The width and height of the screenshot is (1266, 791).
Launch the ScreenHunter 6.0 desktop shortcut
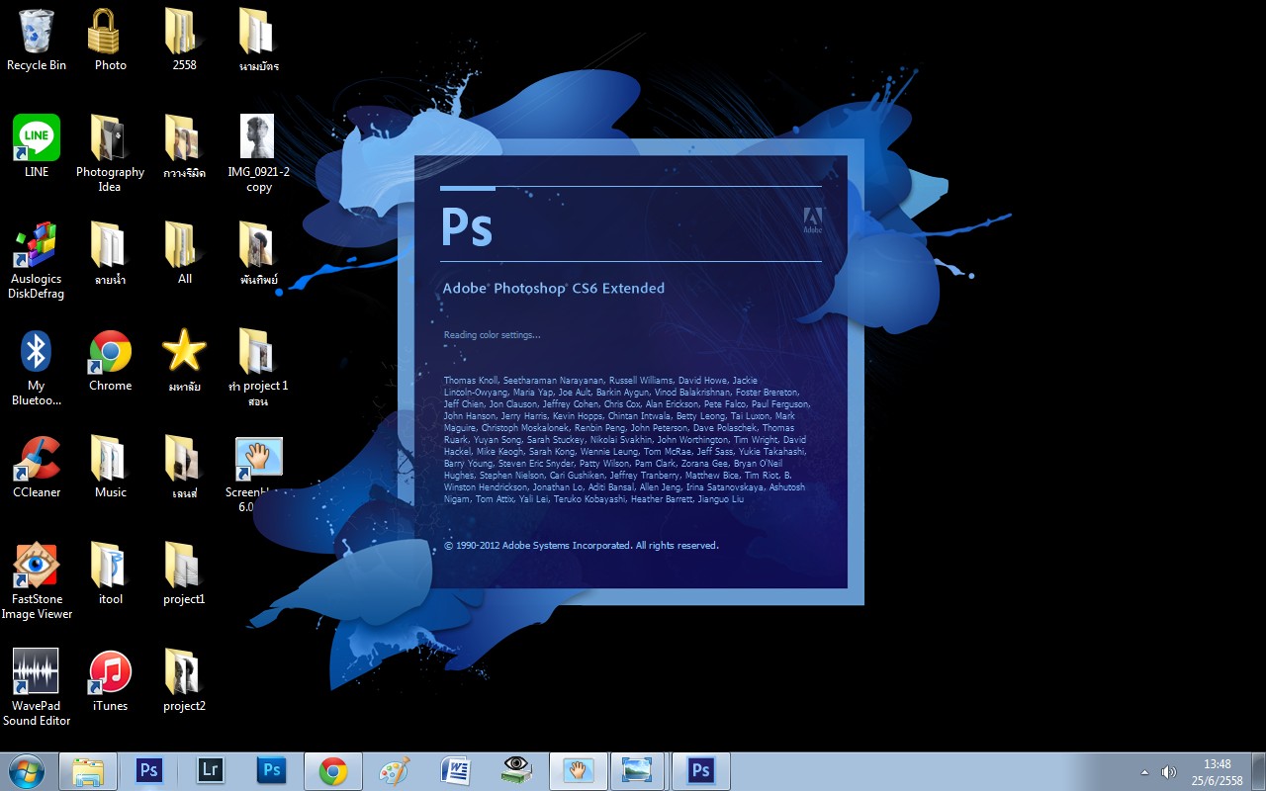tap(258, 474)
